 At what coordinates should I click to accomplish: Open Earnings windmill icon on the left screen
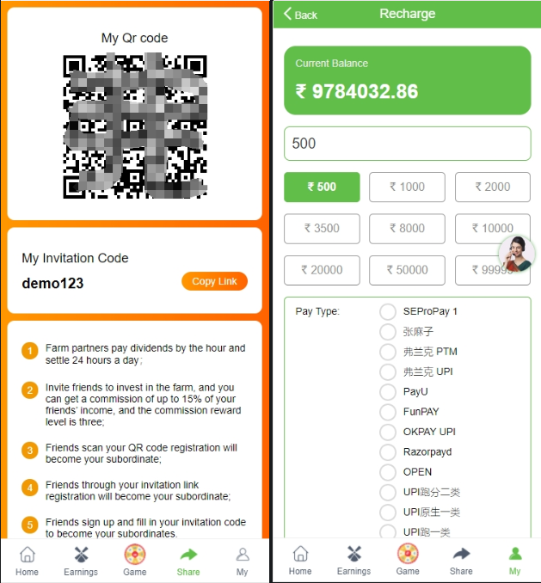[81, 555]
